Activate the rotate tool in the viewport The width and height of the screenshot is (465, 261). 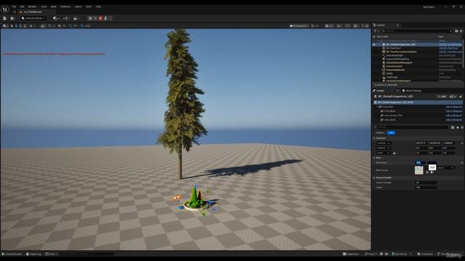tap(20, 26)
